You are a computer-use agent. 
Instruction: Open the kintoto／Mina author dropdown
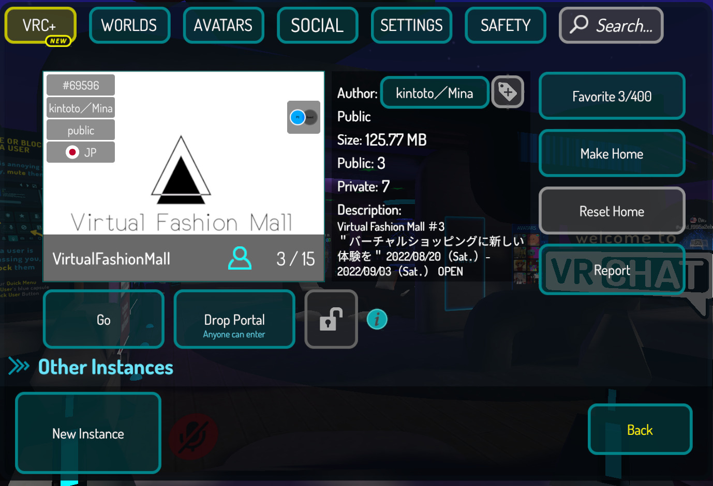[x=434, y=92]
